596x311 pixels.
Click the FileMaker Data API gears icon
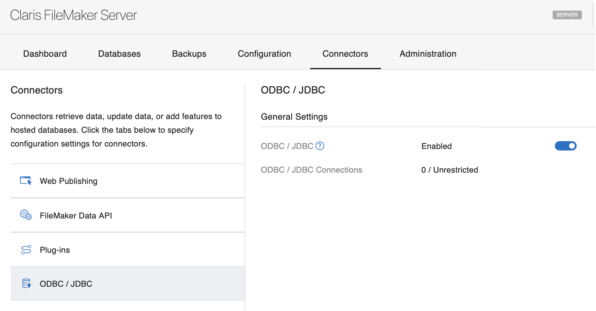point(26,215)
